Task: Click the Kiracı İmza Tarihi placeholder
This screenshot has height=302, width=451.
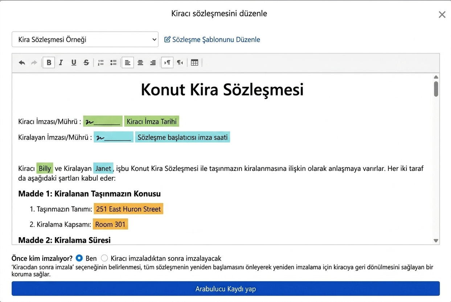Action: point(152,121)
